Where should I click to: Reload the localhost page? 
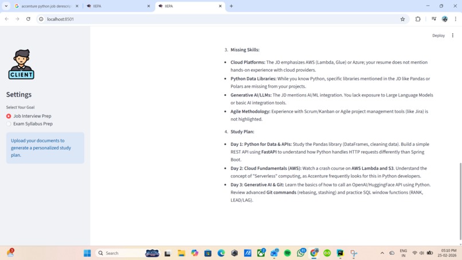point(28,19)
